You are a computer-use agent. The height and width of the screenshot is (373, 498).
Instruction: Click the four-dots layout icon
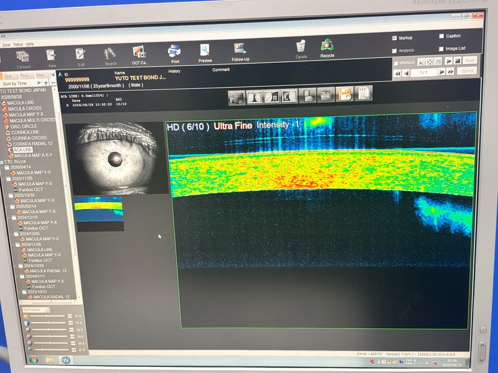pyautogui.click(x=430, y=62)
